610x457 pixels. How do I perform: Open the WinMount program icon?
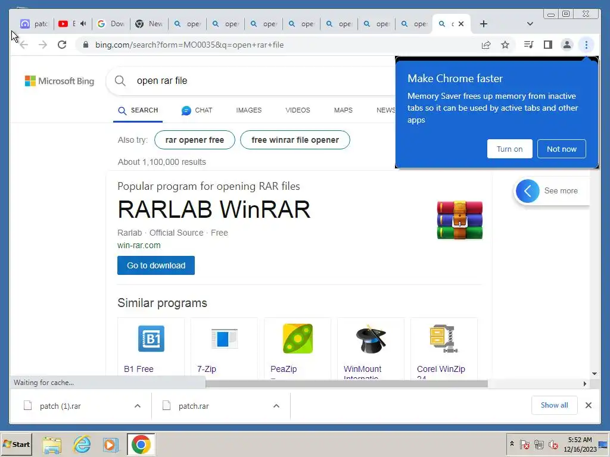click(x=371, y=339)
